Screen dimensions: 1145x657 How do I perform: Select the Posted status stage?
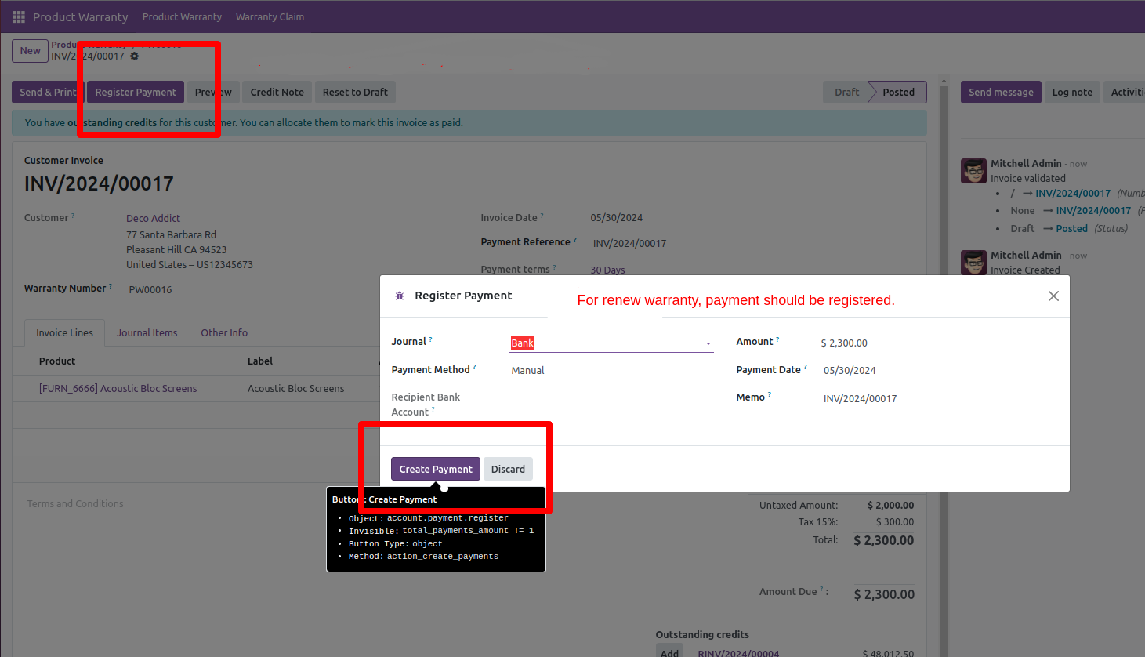pyautogui.click(x=898, y=92)
